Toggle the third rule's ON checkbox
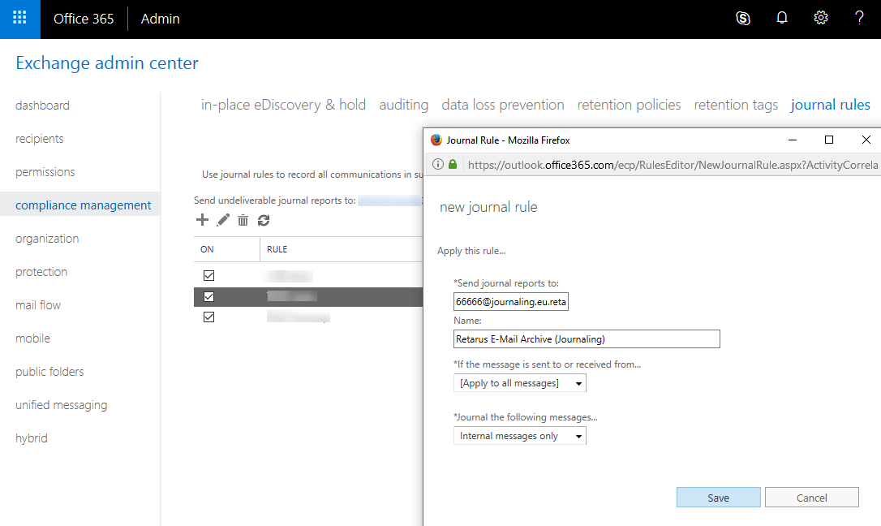This screenshot has width=881, height=526. 208,317
